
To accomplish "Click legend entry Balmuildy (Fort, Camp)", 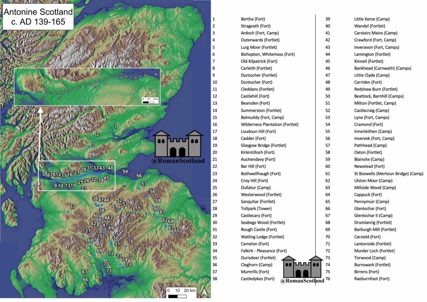I will [262, 117].
